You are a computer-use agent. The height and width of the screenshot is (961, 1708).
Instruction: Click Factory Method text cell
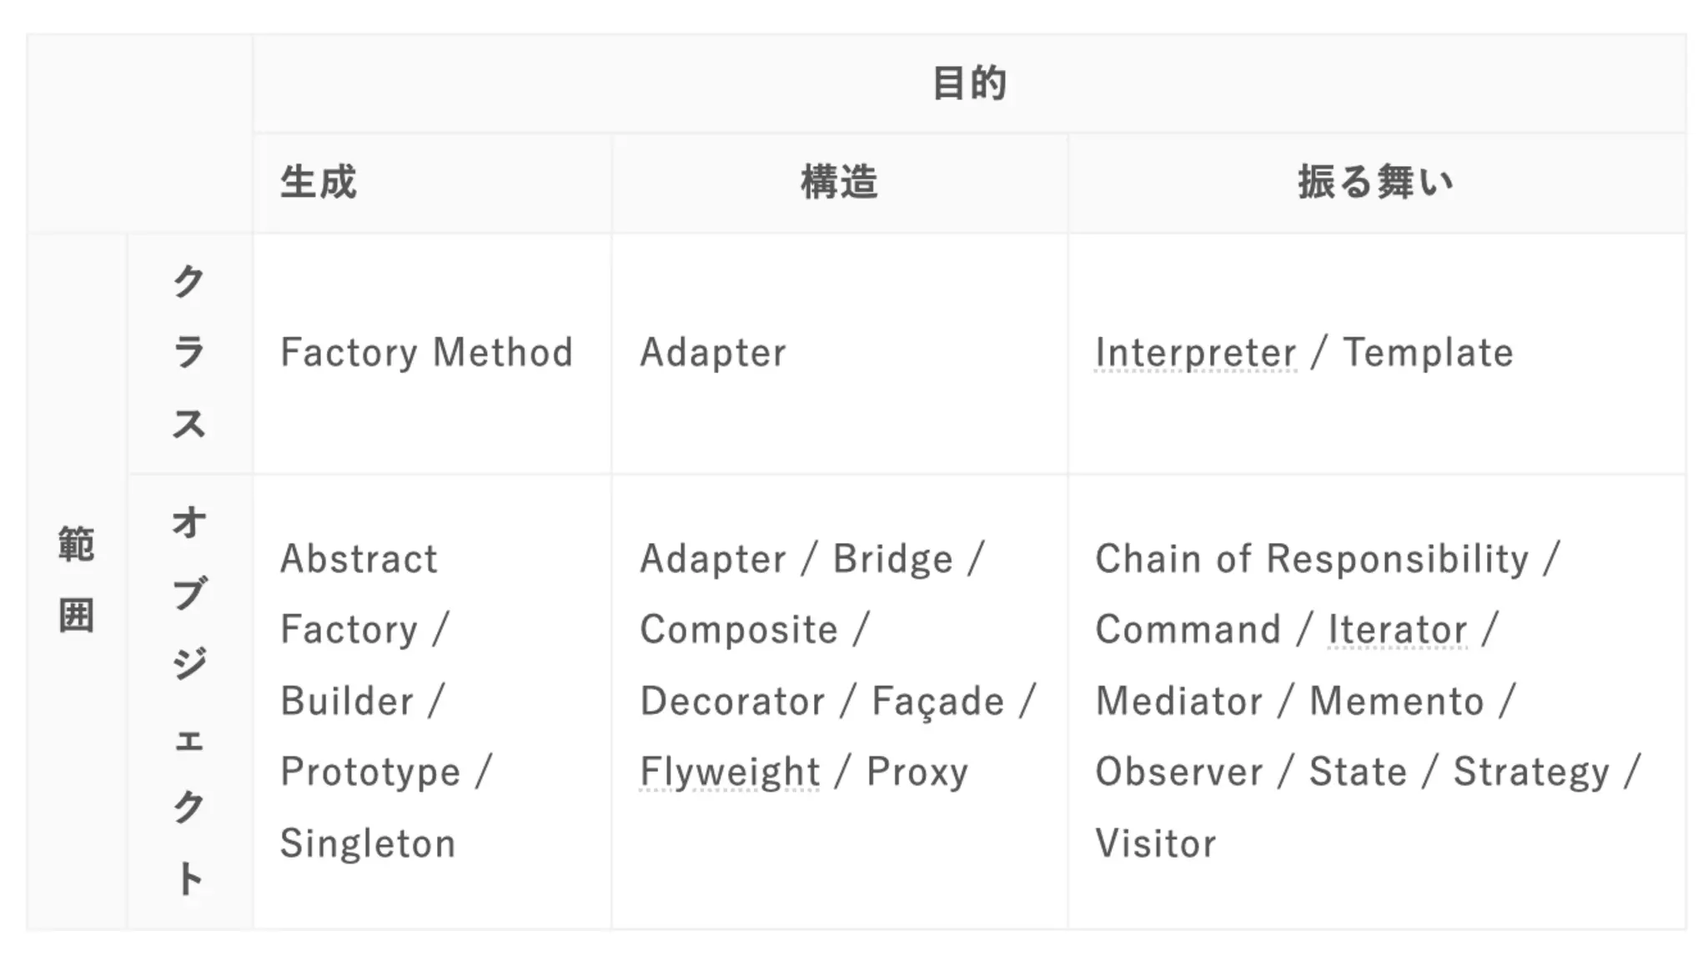pyautogui.click(x=426, y=353)
